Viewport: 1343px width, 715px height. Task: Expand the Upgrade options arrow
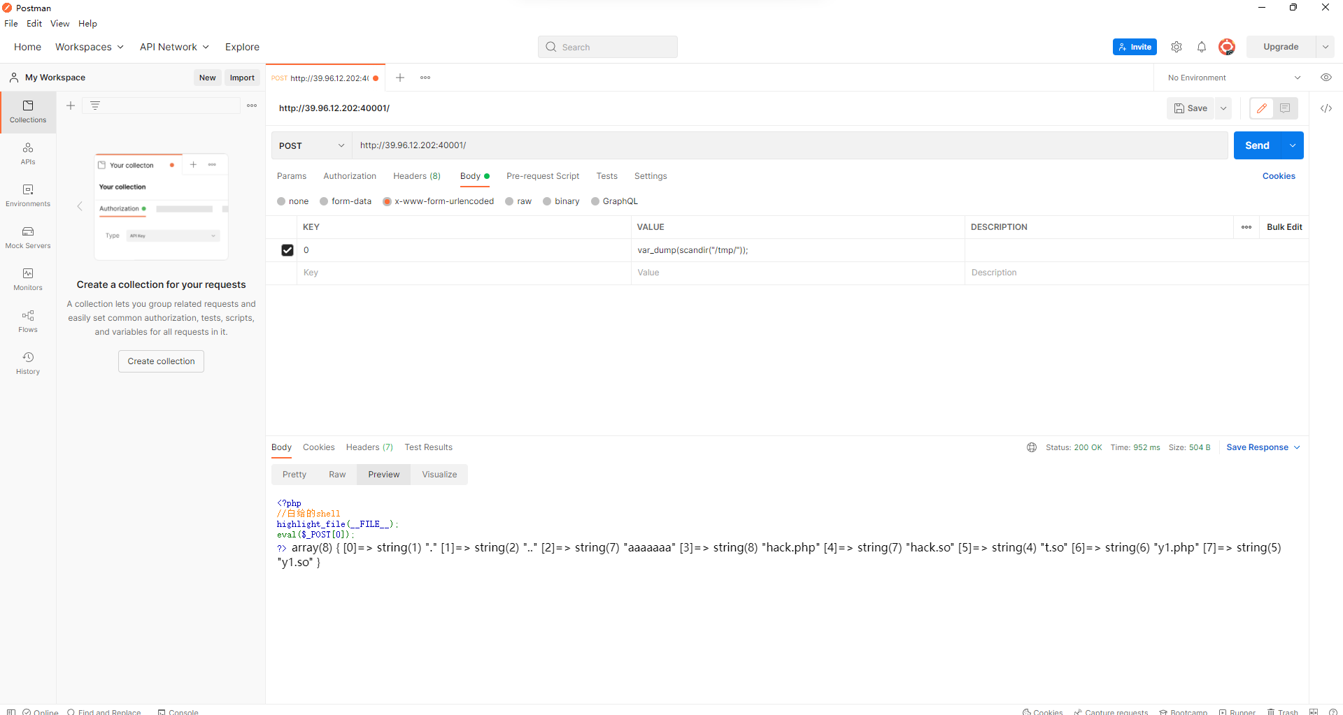(x=1326, y=47)
